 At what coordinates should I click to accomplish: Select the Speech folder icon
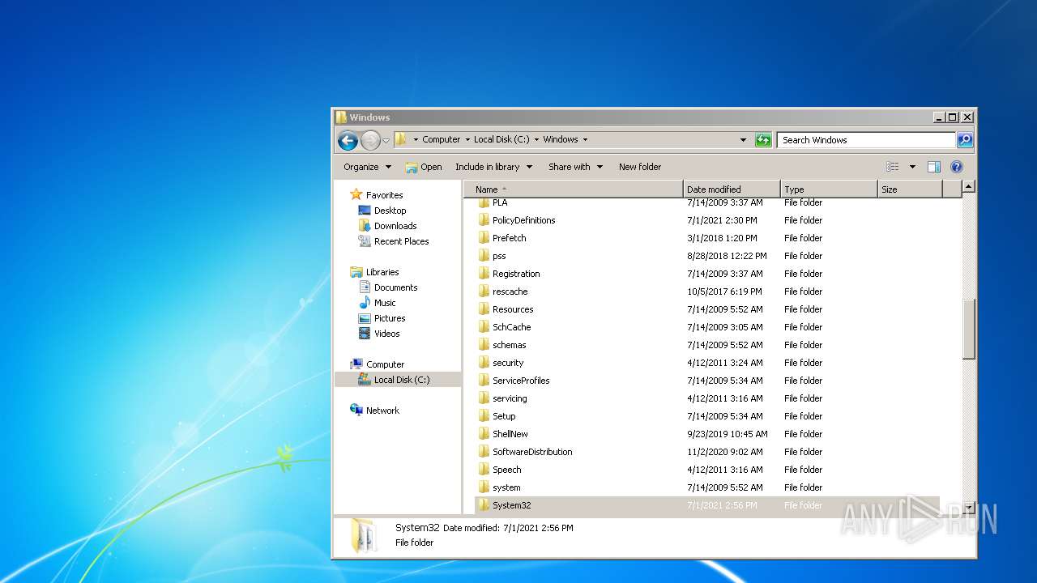484,470
